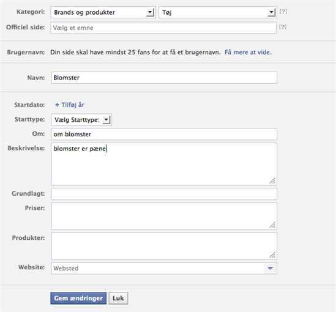Click into the Navn field containing Blomster
Screen dimensions: 336x312
point(164,78)
